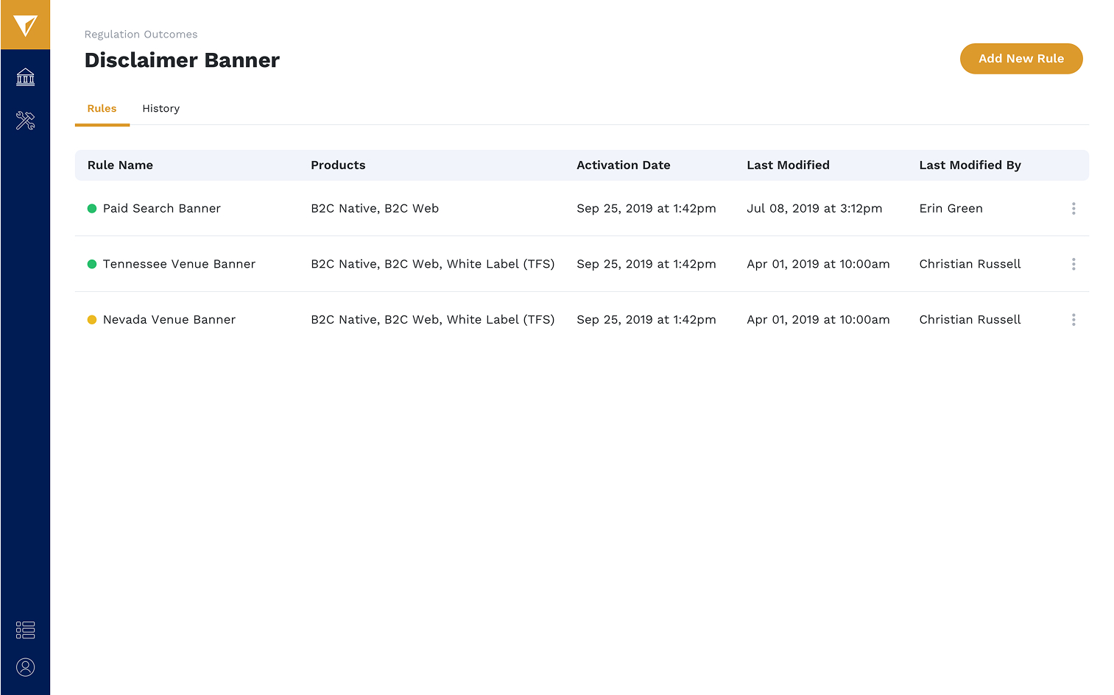This screenshot has width=1114, height=695.
Task: Open options menu for Paid Search Banner
Action: pos(1074,209)
